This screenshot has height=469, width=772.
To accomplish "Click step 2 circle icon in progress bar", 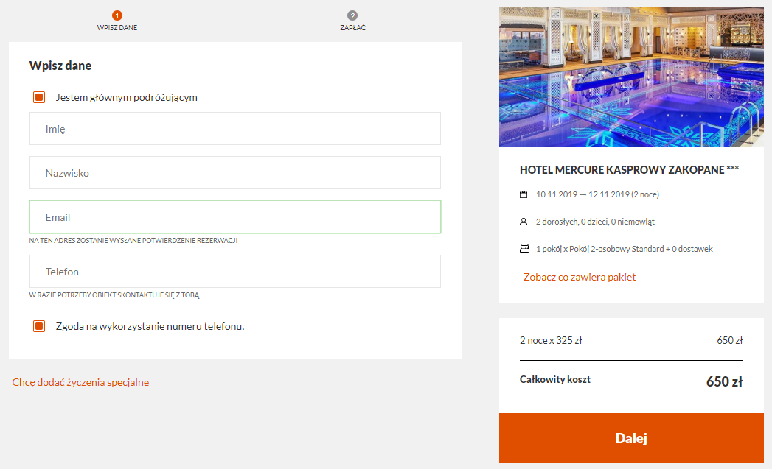I will point(352,15).
